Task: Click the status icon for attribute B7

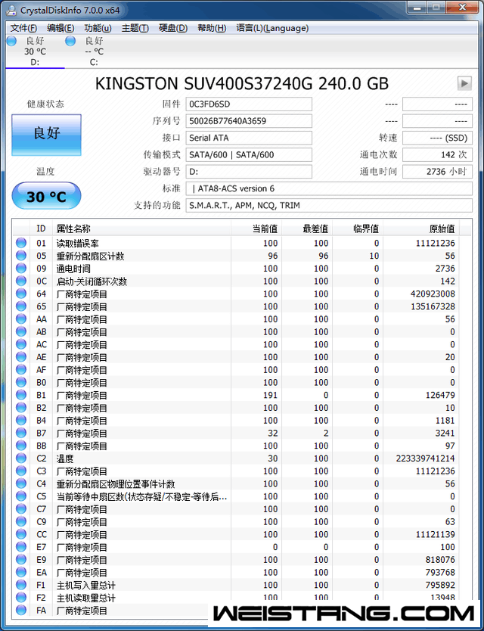Action: [21, 433]
